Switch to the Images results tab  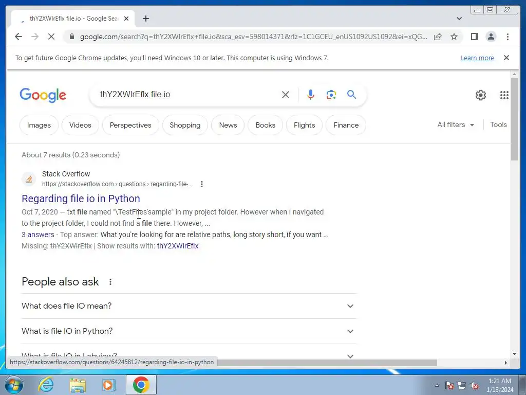(39, 125)
